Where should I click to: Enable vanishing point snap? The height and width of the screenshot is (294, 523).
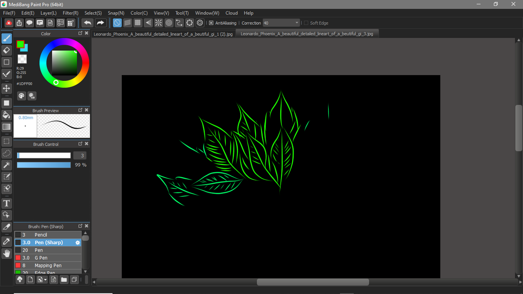pos(148,23)
